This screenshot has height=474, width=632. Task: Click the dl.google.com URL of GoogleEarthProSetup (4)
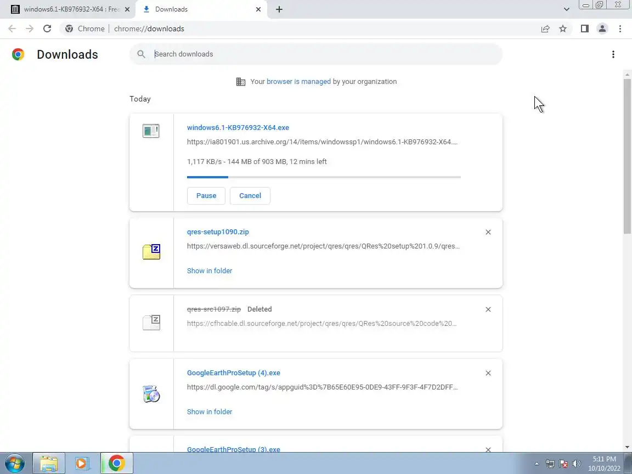[322, 387]
